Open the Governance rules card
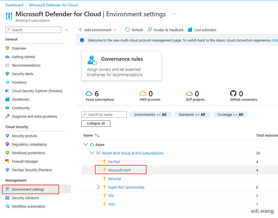 (121, 66)
